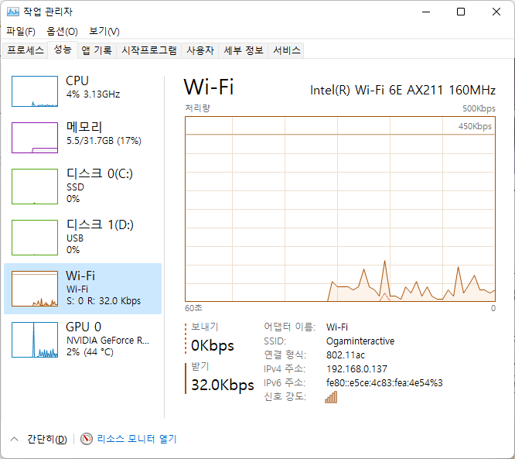This screenshot has height=459, width=515.
Task: Click the 간단히(D) button label
Action: pyautogui.click(x=46, y=439)
